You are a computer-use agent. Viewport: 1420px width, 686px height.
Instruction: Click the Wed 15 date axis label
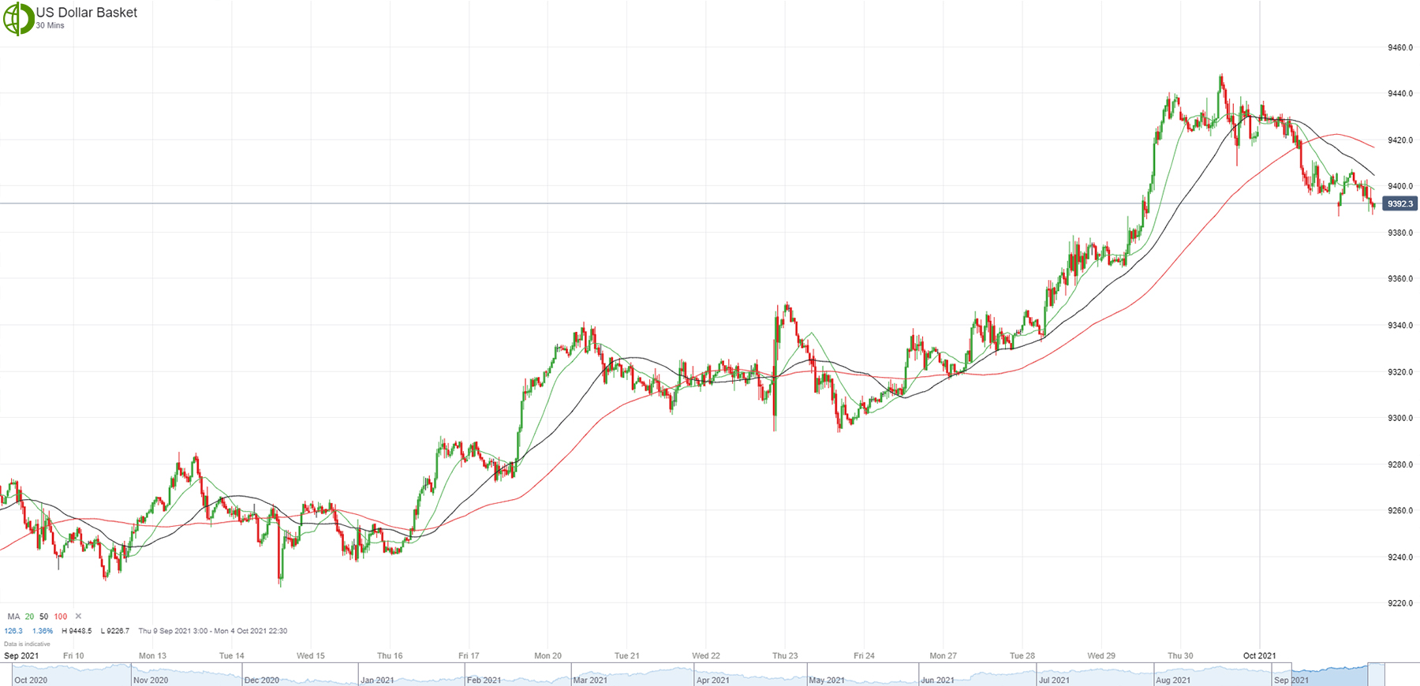pos(311,656)
